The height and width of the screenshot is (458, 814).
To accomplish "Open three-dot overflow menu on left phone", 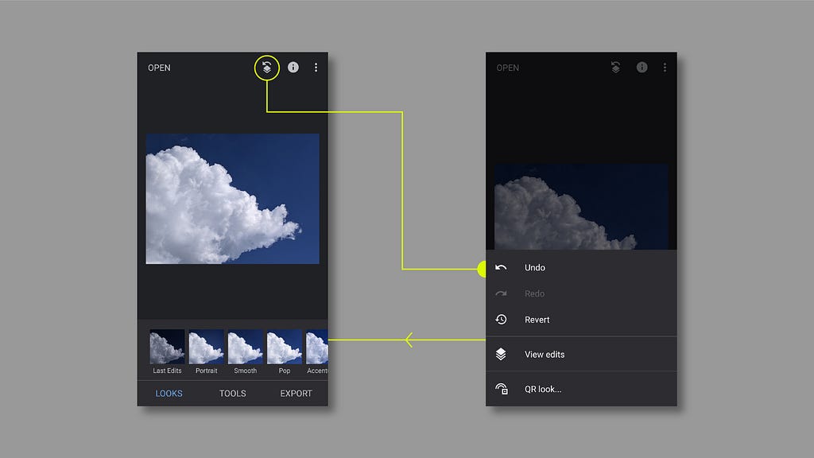I will coord(316,68).
